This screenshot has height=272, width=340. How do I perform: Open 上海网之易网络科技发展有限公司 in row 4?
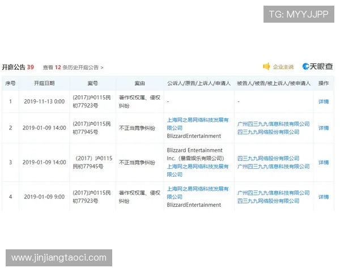[198, 193]
